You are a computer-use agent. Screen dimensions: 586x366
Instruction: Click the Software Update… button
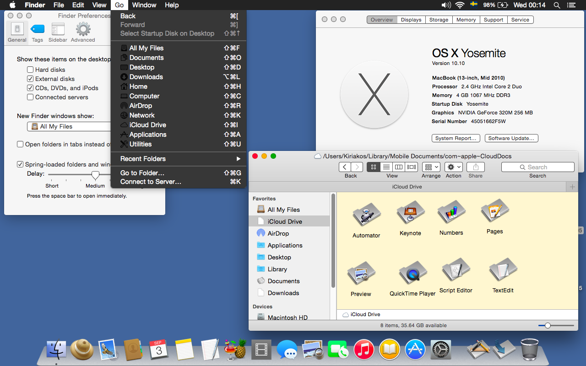(511, 138)
